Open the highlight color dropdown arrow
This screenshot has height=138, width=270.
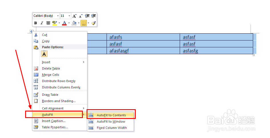[x=59, y=23]
